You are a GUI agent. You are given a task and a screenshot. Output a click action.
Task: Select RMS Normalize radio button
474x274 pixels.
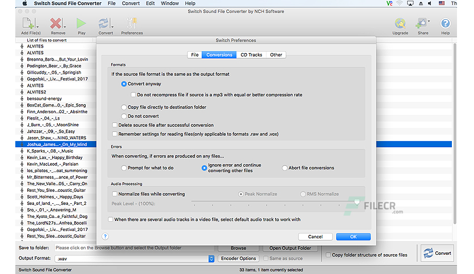click(303, 194)
